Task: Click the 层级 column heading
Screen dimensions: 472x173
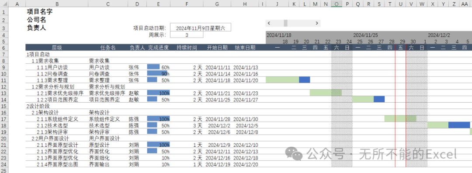Action: (57, 48)
